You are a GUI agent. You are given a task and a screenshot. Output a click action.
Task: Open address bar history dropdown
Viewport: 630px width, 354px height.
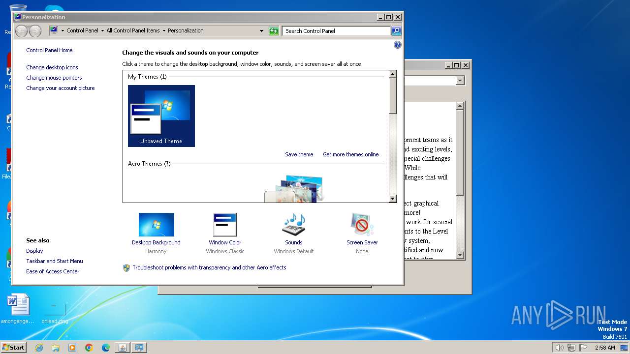coord(262,31)
